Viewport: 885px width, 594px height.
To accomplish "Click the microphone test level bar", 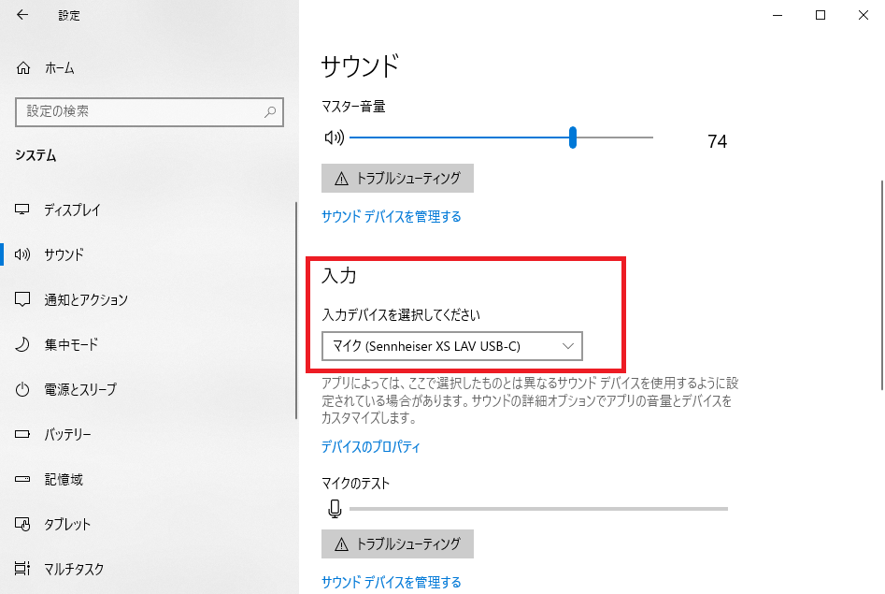I will [x=538, y=509].
